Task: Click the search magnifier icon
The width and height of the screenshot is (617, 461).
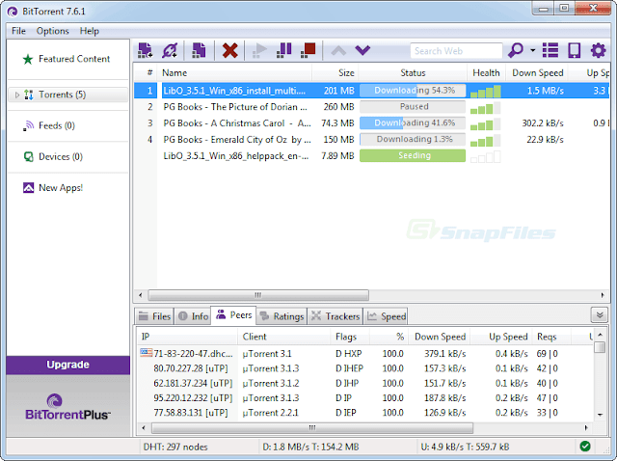Action: tap(516, 50)
